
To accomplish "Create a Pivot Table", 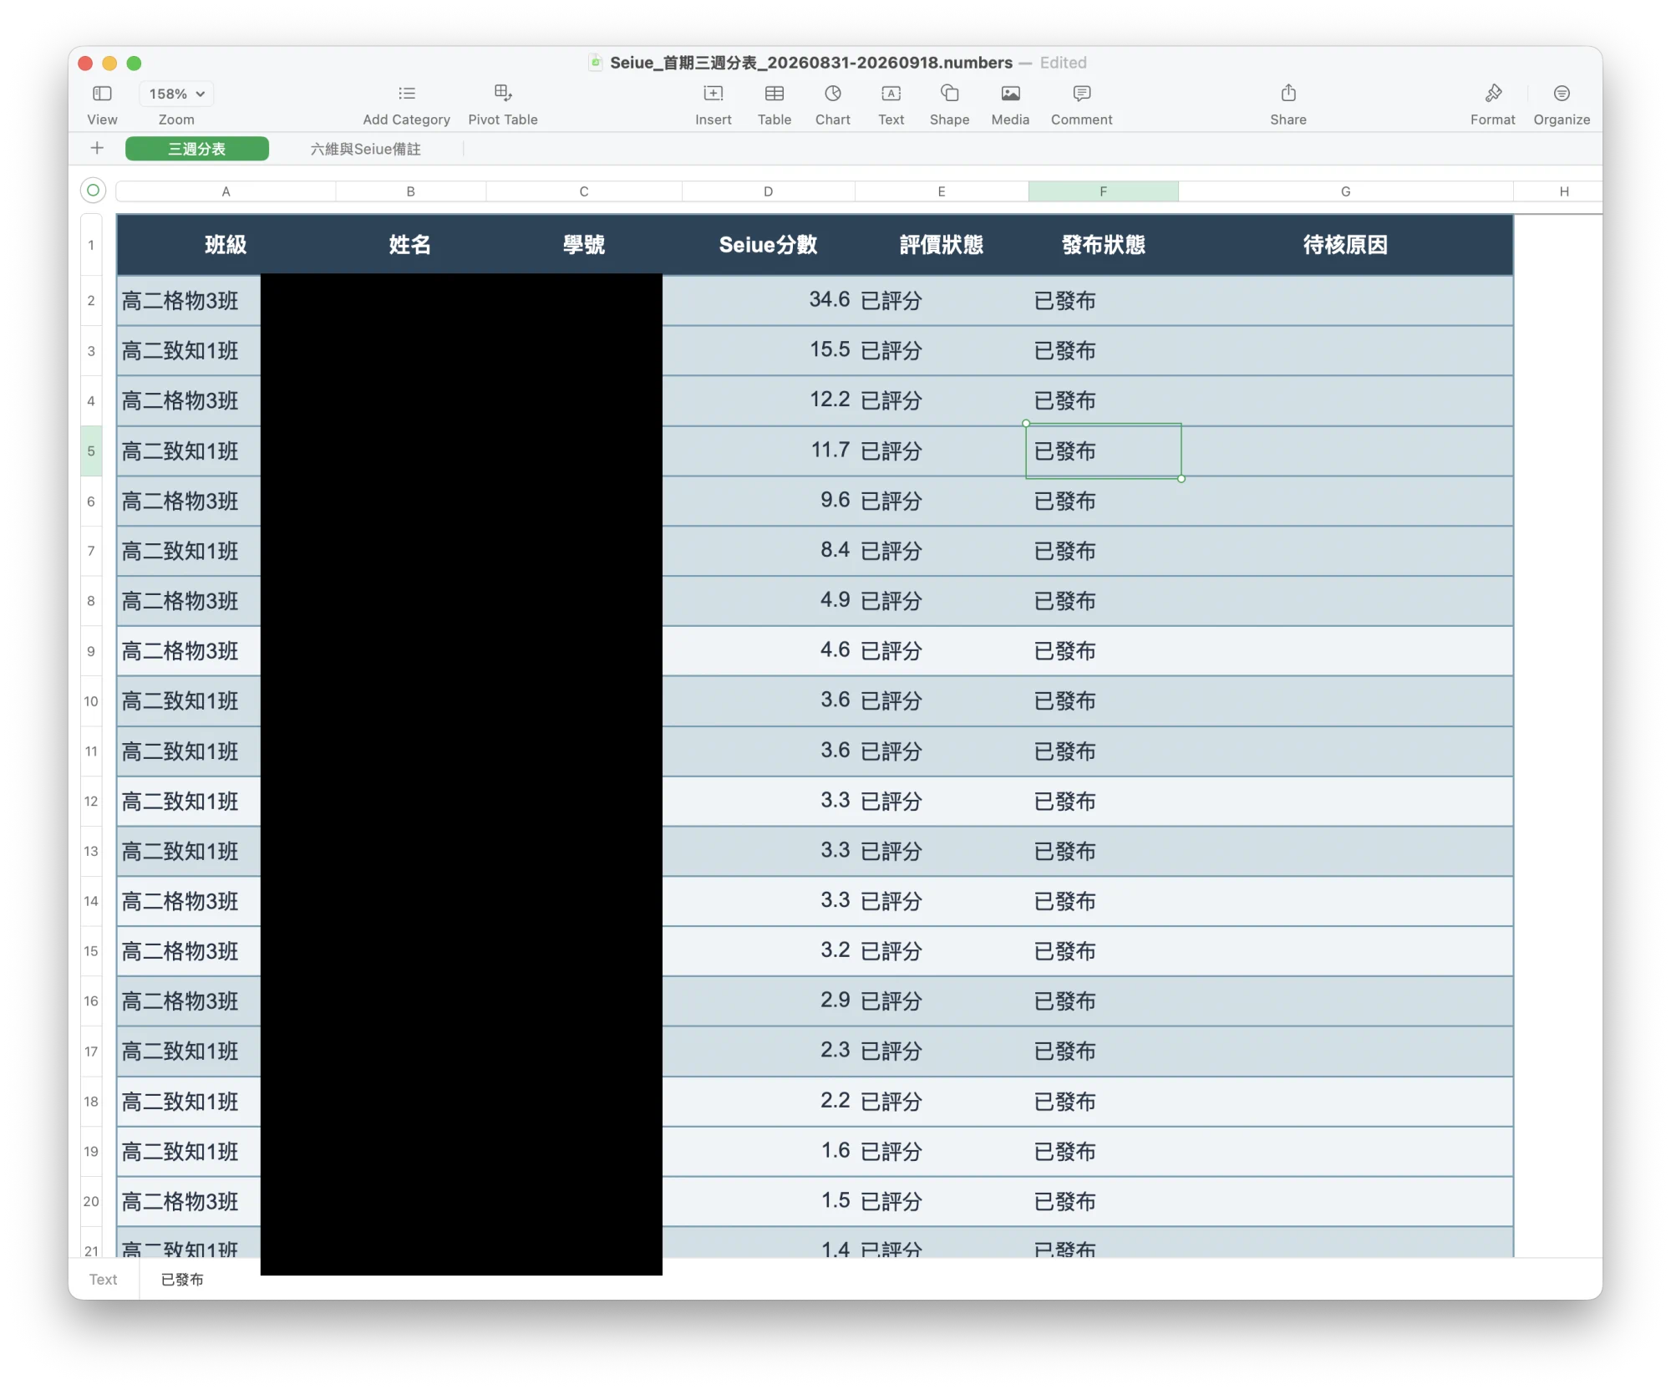I will pos(503,93).
